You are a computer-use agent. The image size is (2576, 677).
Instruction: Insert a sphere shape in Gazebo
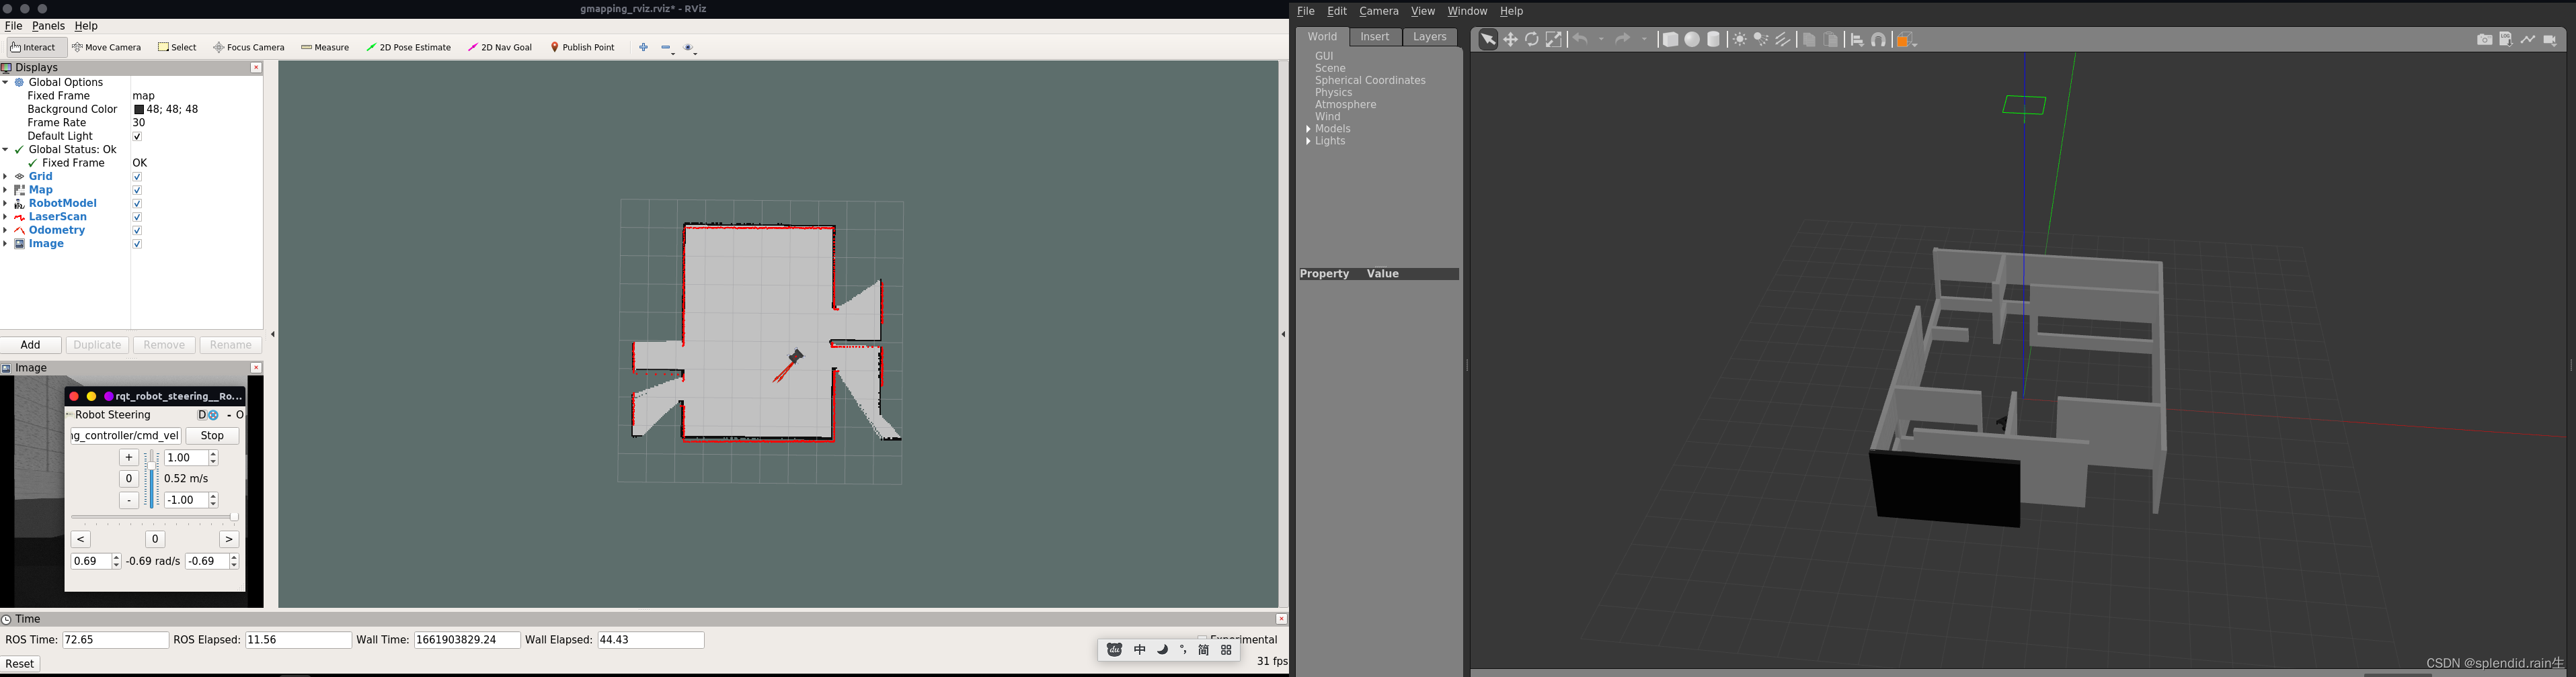coord(1692,39)
